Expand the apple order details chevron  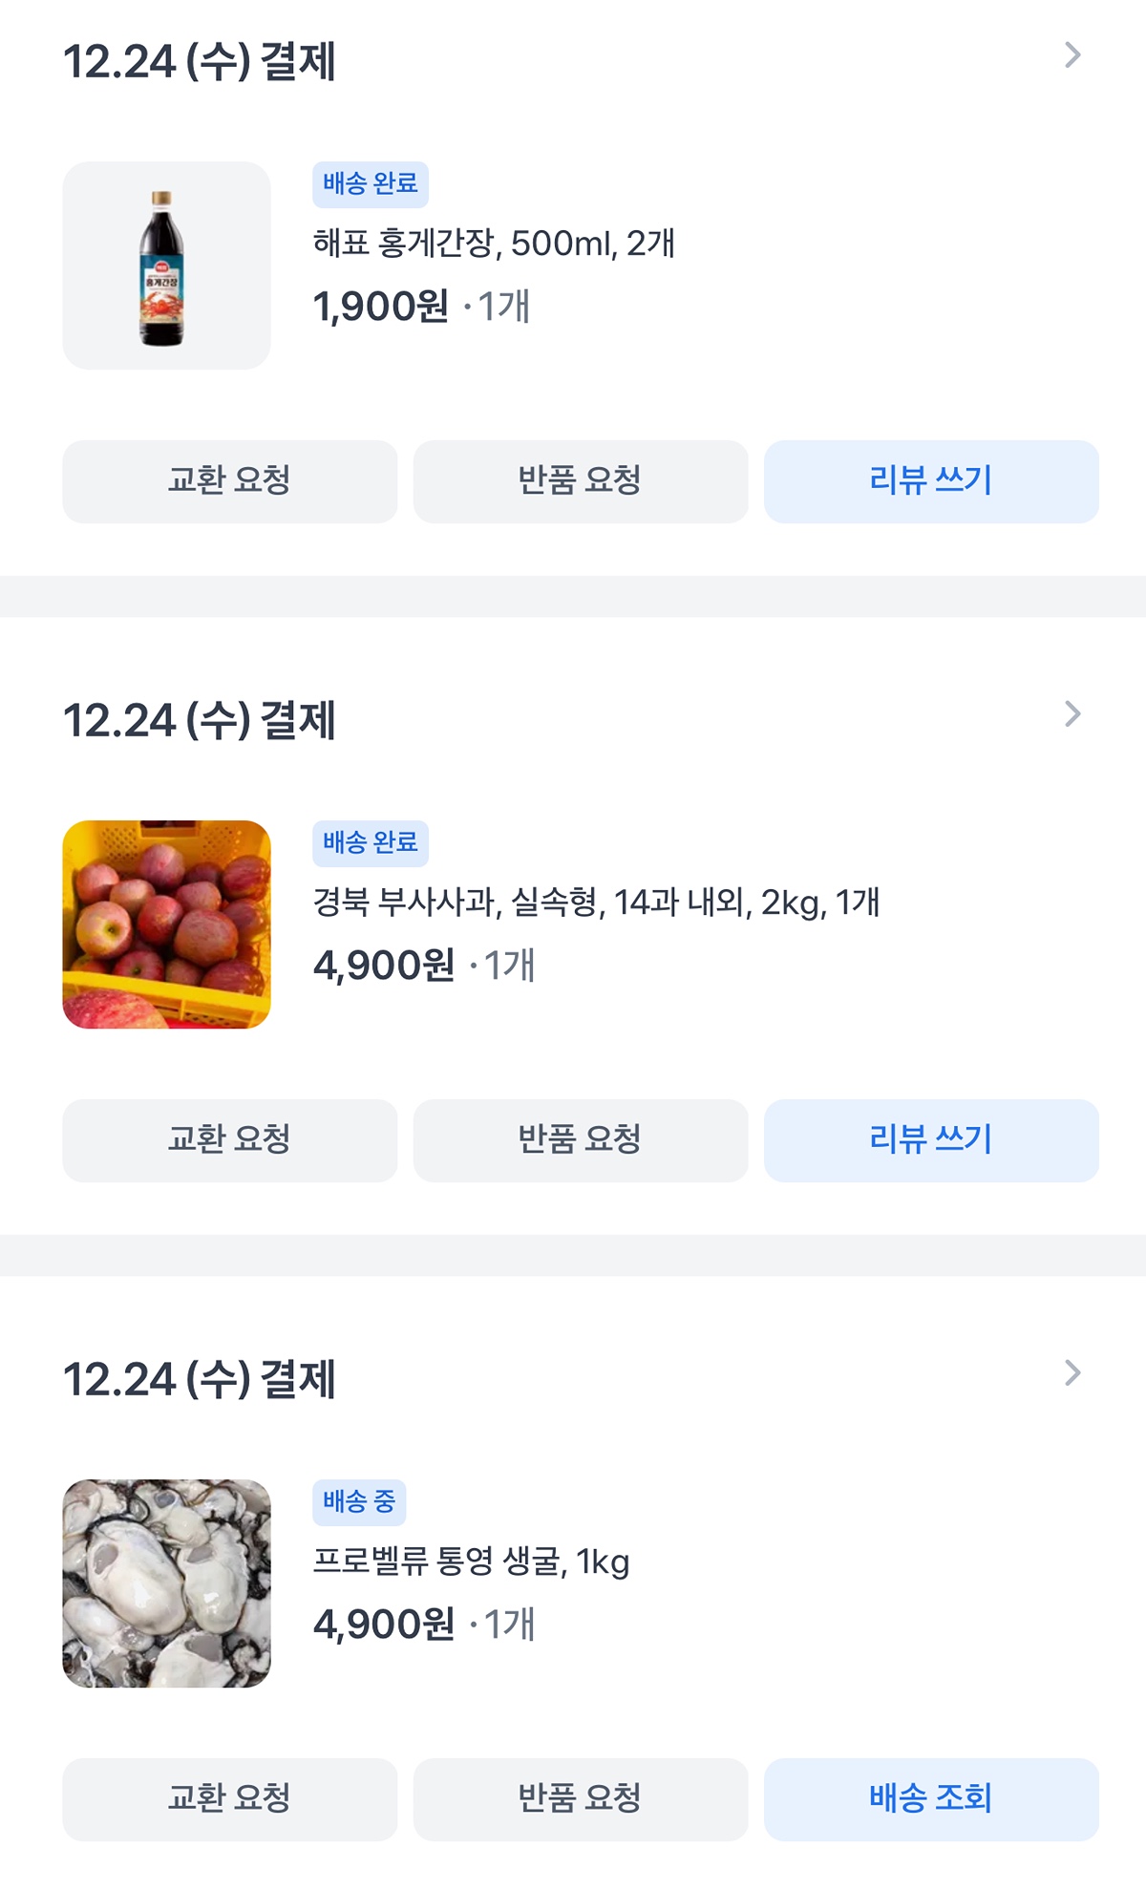pos(1072,714)
